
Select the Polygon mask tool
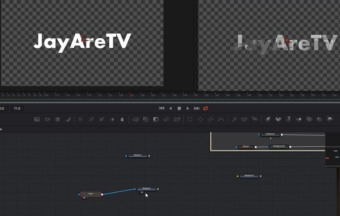(x=211, y=119)
